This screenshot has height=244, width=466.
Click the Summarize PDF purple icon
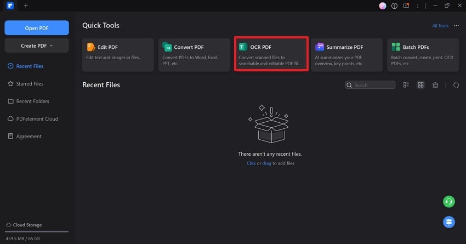(320, 47)
